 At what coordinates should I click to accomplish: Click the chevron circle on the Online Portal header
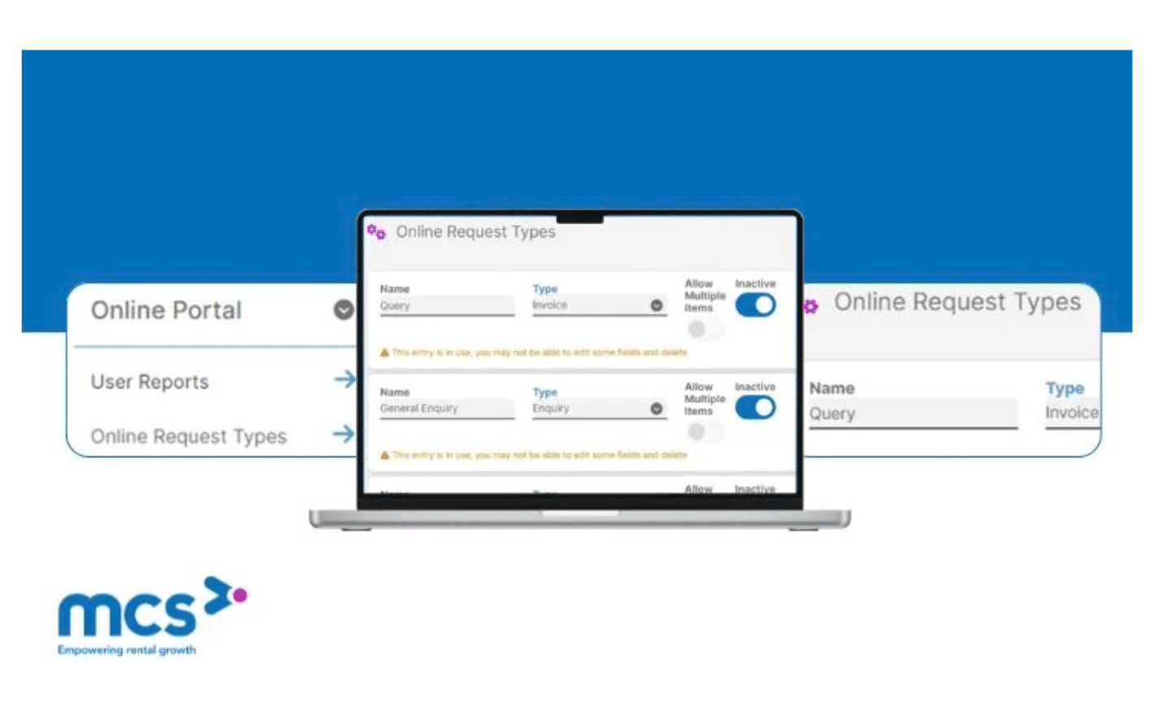[x=342, y=310]
